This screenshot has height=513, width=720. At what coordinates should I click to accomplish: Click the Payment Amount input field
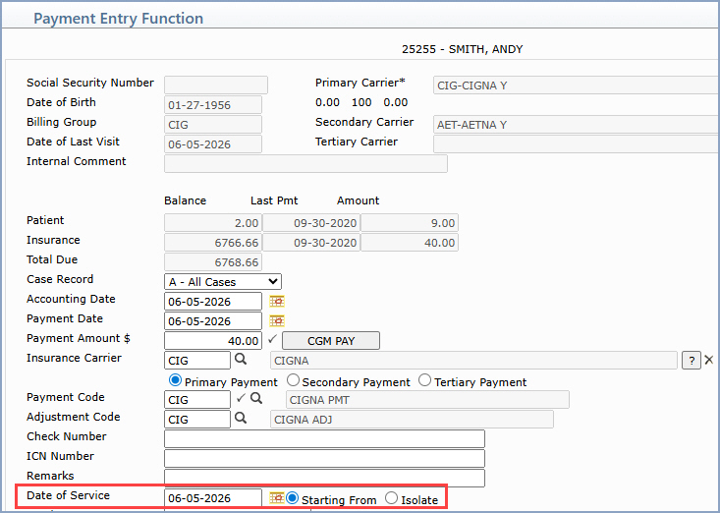click(213, 341)
